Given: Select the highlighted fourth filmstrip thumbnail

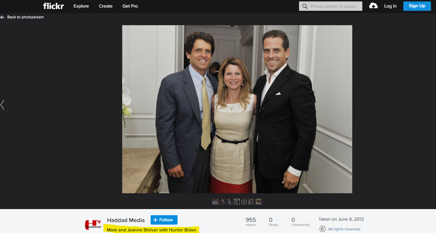Looking at the screenshot, I should tap(237, 202).
